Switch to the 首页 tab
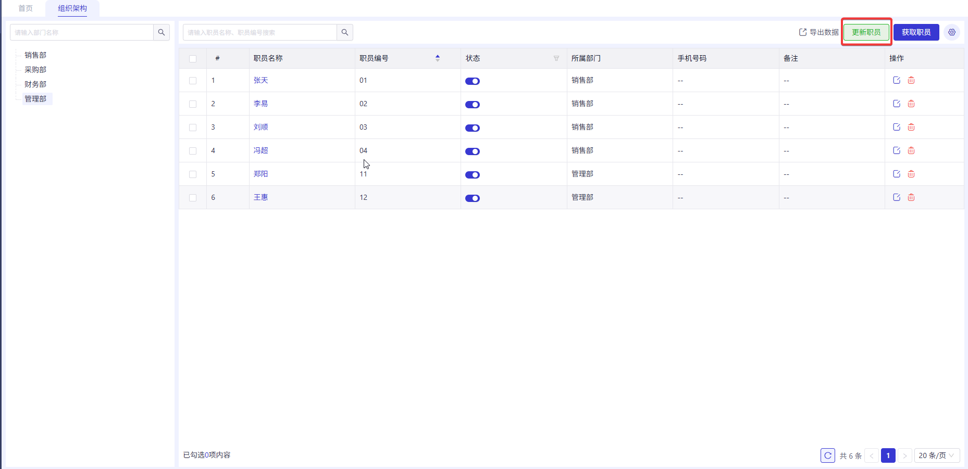The image size is (968, 469). [26, 8]
